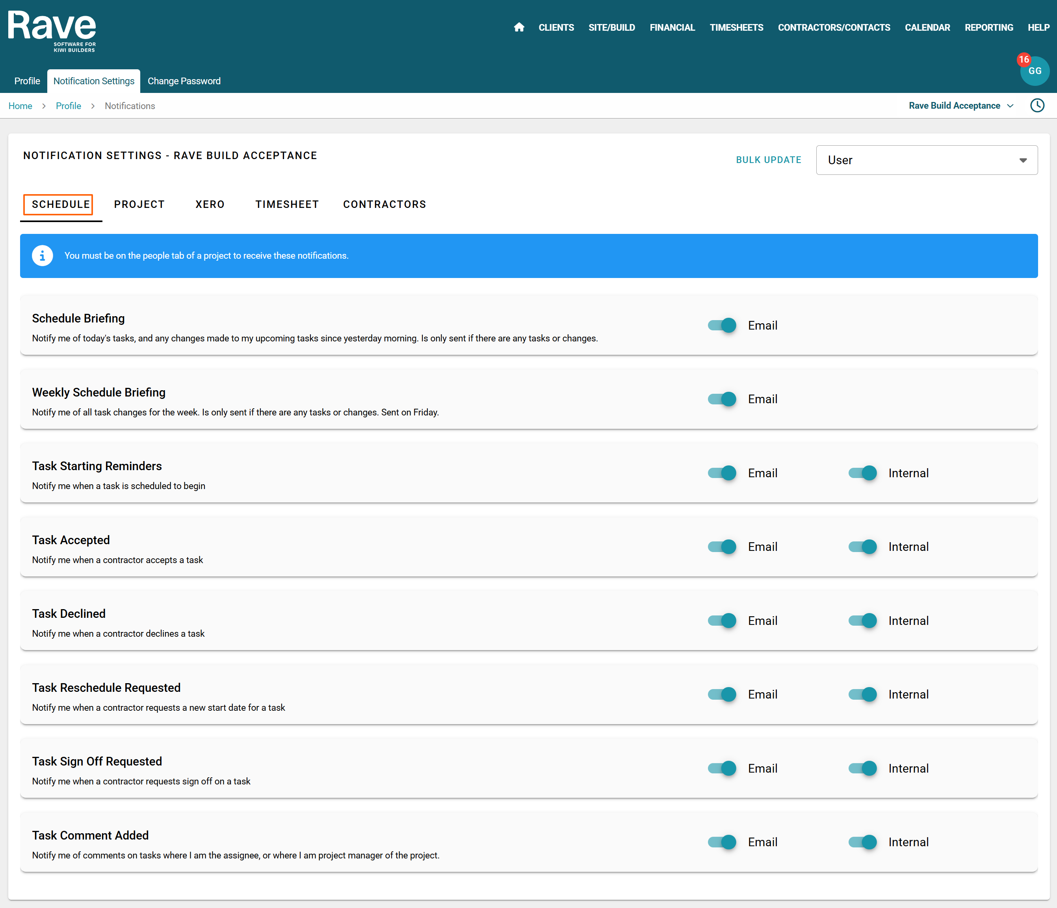Image resolution: width=1057 pixels, height=908 pixels.
Task: Click the info icon in blue banner
Action: [x=42, y=256]
